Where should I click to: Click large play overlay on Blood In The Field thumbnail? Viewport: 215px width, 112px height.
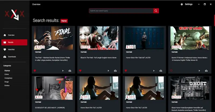pyautogui.click(x=99, y=38)
